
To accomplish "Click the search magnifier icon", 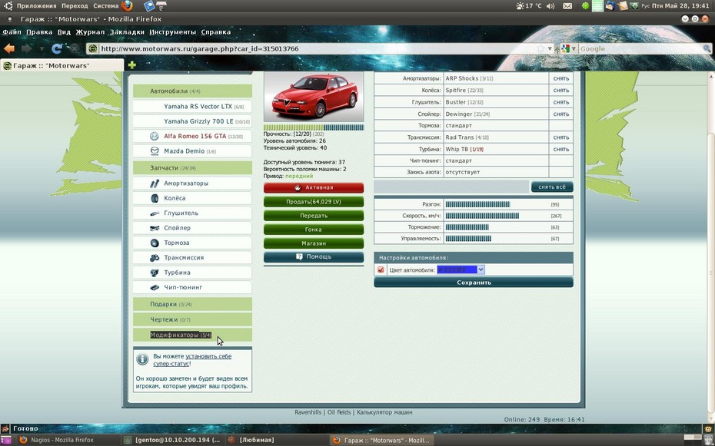I will click(x=707, y=48).
